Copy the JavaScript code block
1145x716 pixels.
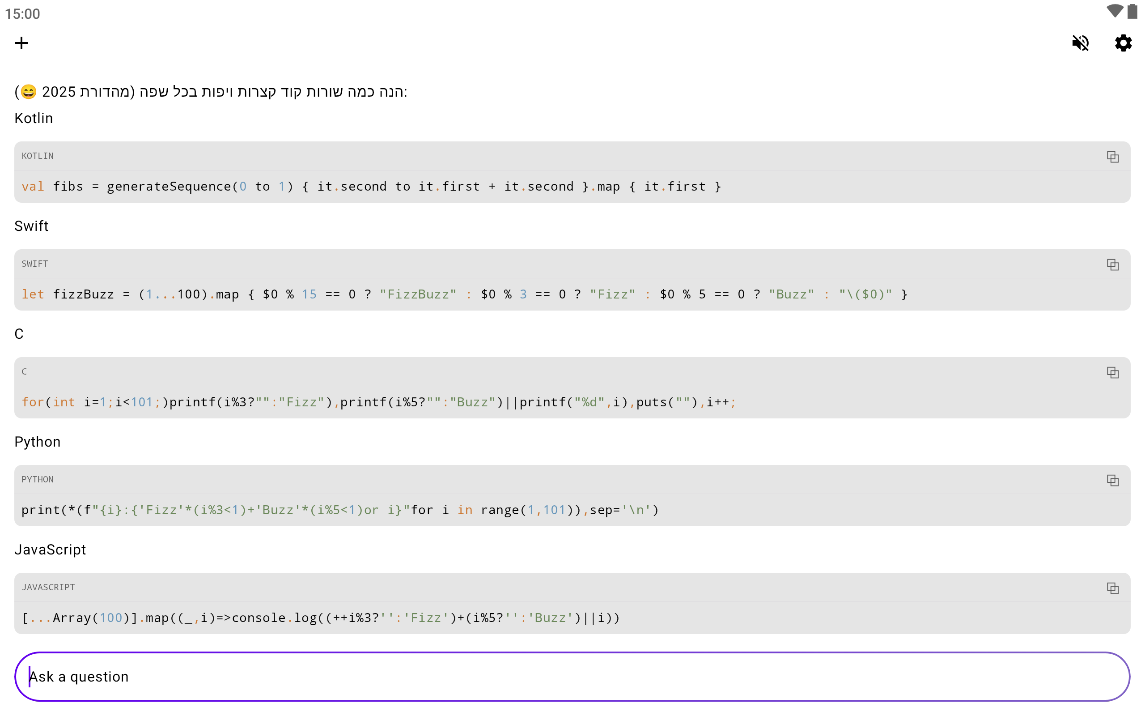point(1112,588)
